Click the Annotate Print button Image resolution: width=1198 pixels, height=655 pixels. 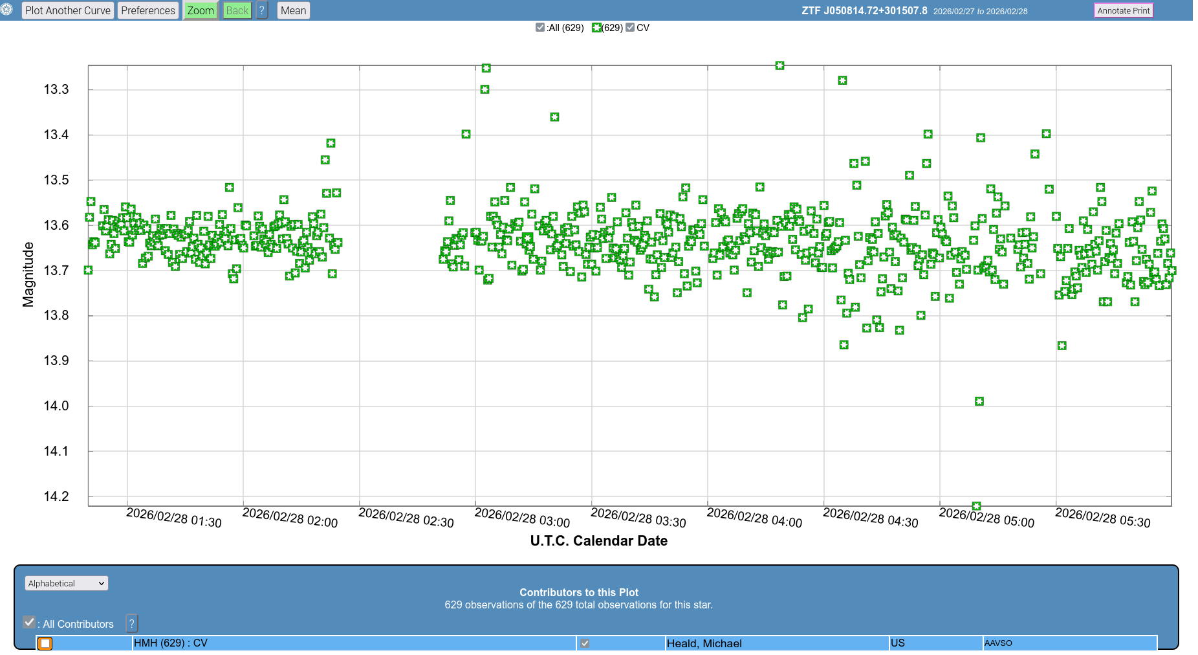click(x=1123, y=10)
